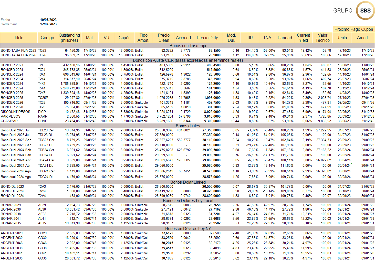Select the GD41 code cell
375x261 pixels.
click(42, 253)
